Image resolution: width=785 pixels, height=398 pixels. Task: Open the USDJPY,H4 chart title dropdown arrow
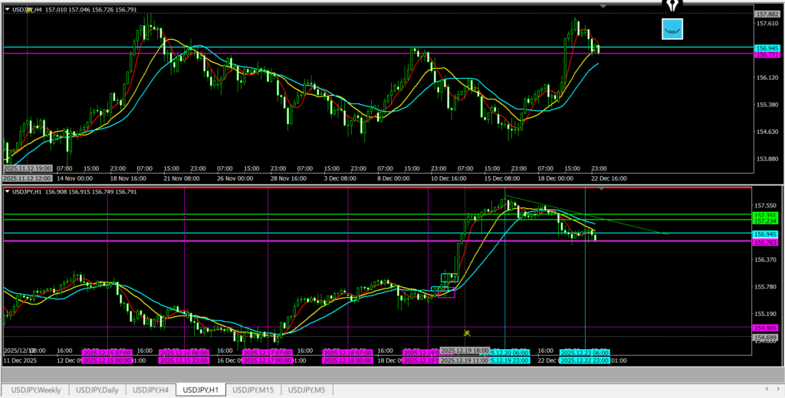[8, 9]
